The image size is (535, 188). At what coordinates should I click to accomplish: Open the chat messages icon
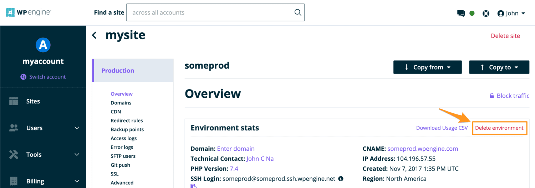(x=461, y=14)
